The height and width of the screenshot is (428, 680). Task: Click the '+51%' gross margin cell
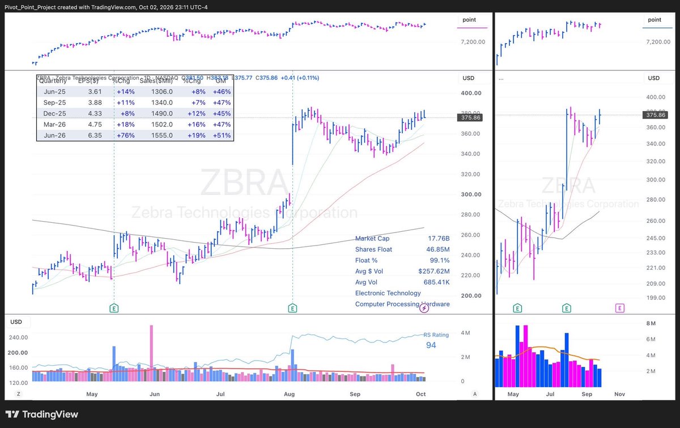222,135
